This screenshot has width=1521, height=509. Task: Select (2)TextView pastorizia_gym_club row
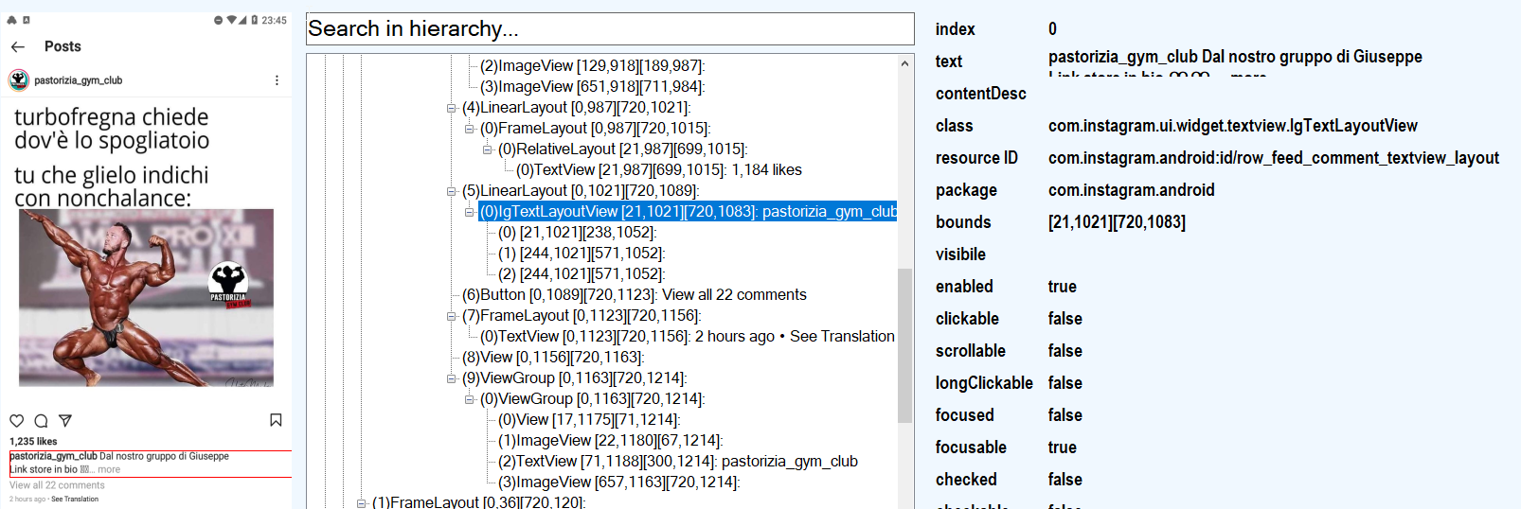click(x=678, y=462)
